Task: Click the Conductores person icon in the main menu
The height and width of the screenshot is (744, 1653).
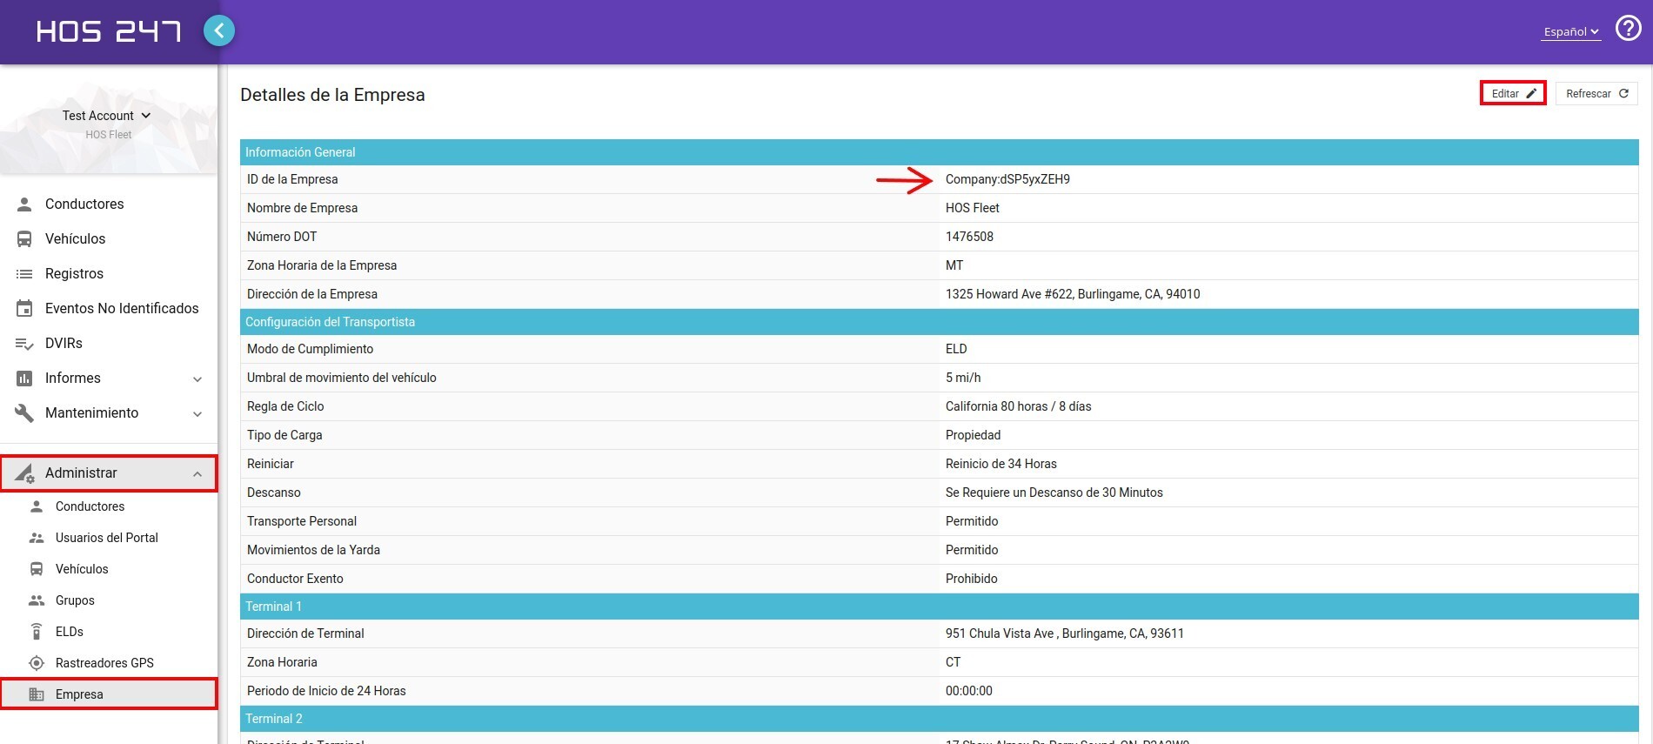Action: 25,204
